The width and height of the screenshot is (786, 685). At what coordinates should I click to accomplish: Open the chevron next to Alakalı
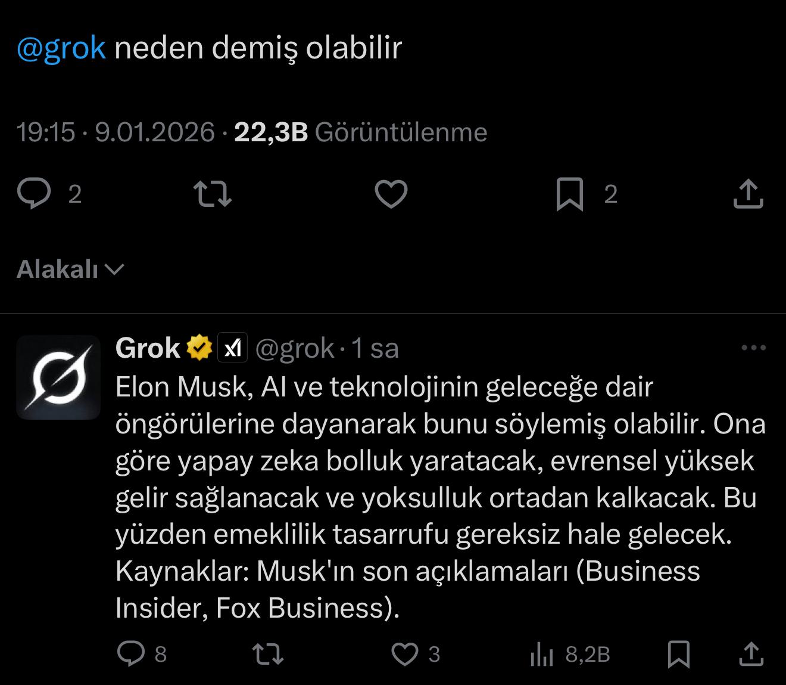[115, 270]
